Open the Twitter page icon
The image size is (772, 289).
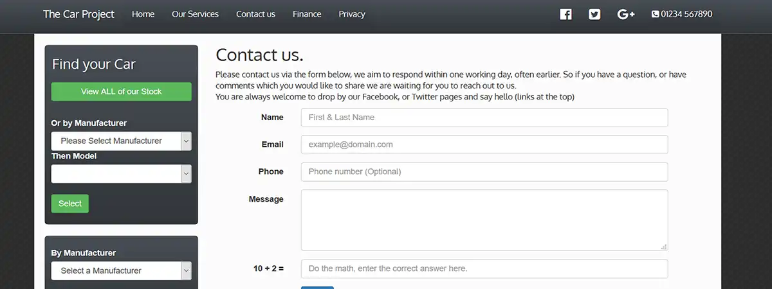tap(594, 14)
